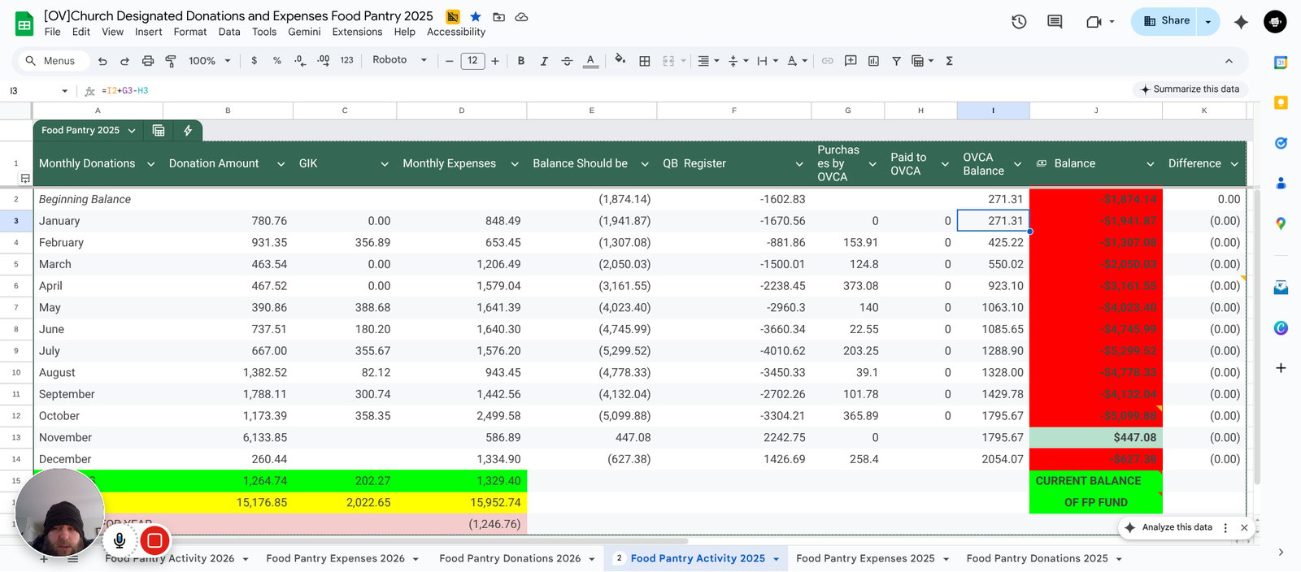Open version history clock icon
1301x572 pixels.
pos(1019,22)
